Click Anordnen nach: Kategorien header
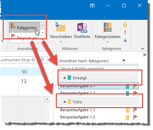 [84, 61]
